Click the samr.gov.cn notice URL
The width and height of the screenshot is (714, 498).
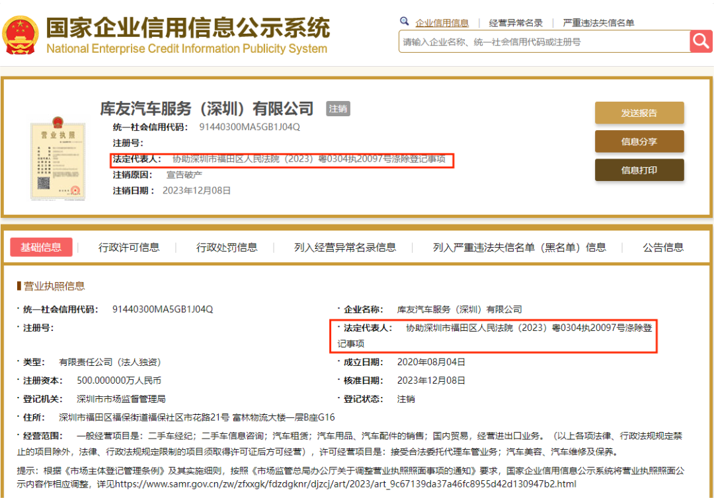tap(346, 484)
